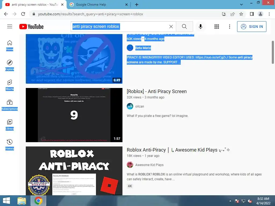Screen dimensions: 275x206
Task: Click the YouTube logo
Action: pos(31,27)
